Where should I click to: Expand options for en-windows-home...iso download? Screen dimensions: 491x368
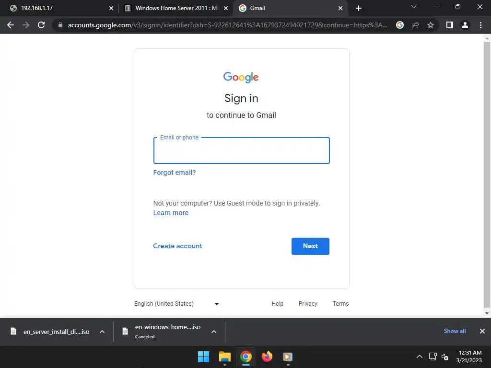214,332
